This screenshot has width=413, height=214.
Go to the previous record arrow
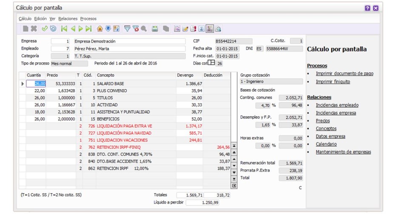pos(73,28)
